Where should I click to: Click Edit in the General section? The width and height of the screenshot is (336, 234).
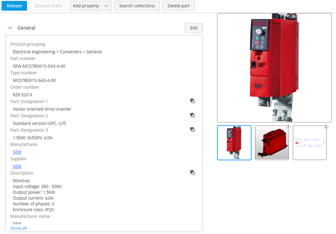click(194, 28)
